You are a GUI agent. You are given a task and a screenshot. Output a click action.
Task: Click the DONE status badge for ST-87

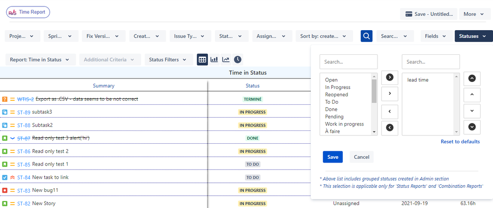253,138
